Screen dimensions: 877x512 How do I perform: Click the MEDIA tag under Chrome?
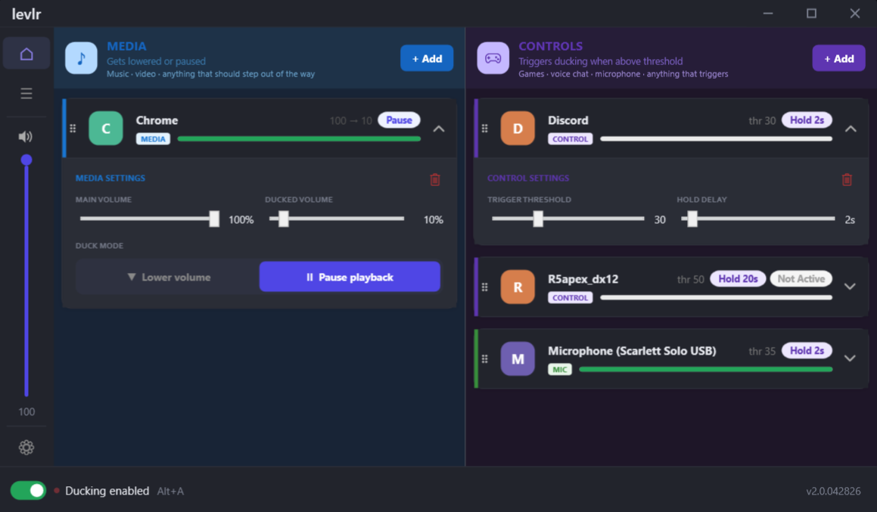tap(153, 139)
